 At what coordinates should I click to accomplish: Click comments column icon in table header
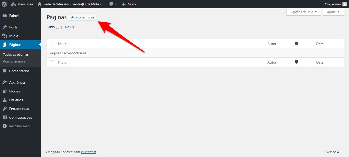[296, 44]
